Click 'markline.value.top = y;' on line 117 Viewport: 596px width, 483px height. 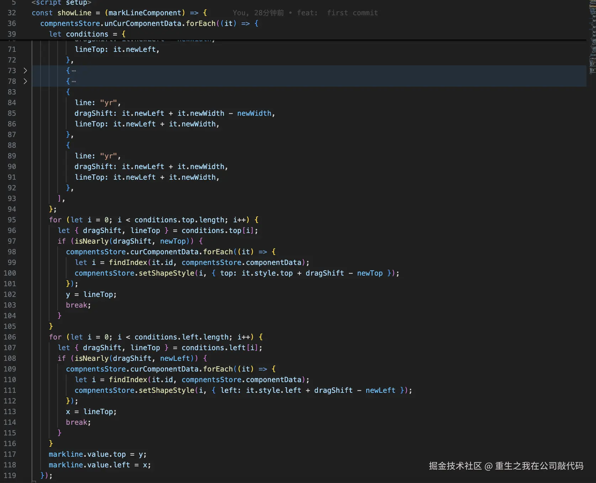pos(98,454)
